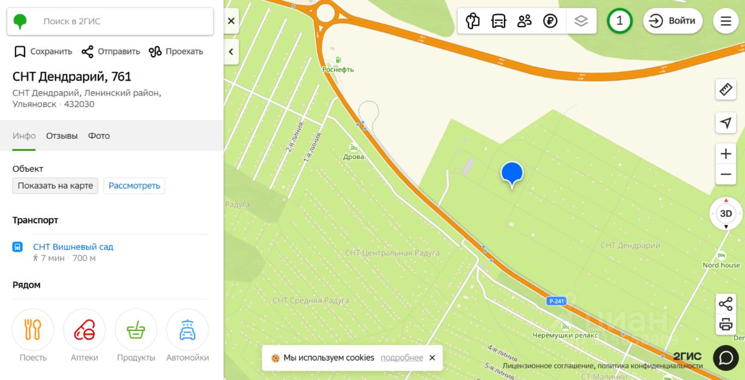Open the chat support bubble icon
745x380 pixels.
point(726,358)
